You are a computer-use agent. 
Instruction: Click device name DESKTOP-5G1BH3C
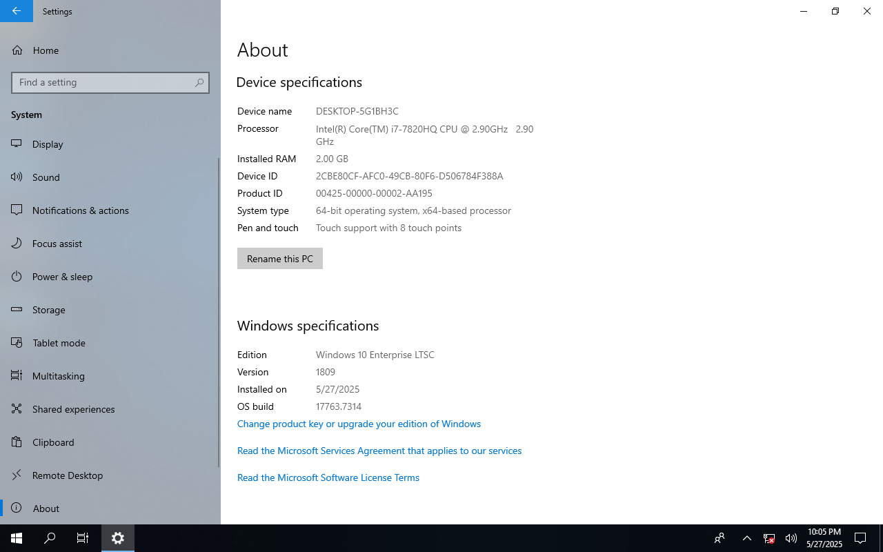pyautogui.click(x=357, y=111)
